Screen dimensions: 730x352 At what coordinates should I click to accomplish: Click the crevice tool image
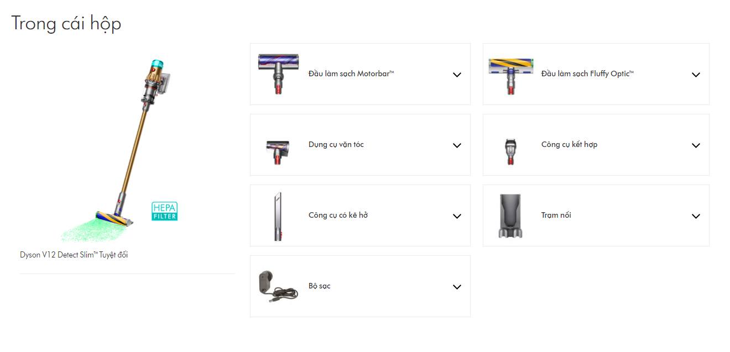[x=278, y=216]
